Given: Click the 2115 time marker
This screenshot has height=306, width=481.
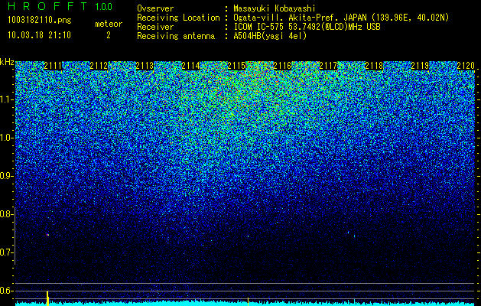Looking at the screenshot, I should click(x=236, y=66).
